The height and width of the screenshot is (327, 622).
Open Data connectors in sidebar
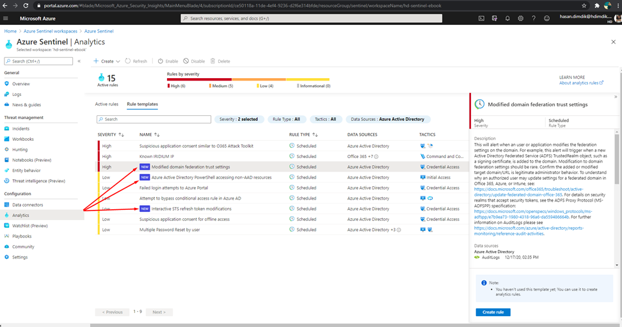click(x=28, y=205)
